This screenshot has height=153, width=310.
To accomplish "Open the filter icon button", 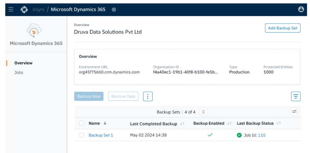I will click(x=296, y=96).
